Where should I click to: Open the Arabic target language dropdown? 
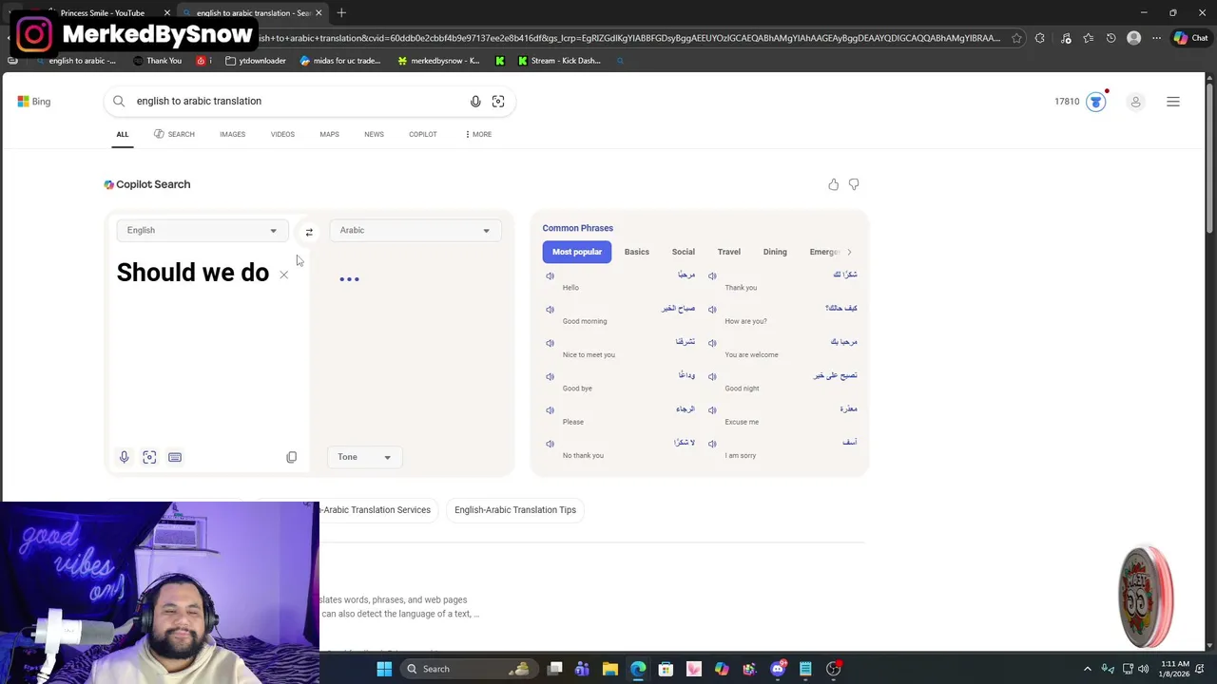pyautogui.click(x=415, y=230)
